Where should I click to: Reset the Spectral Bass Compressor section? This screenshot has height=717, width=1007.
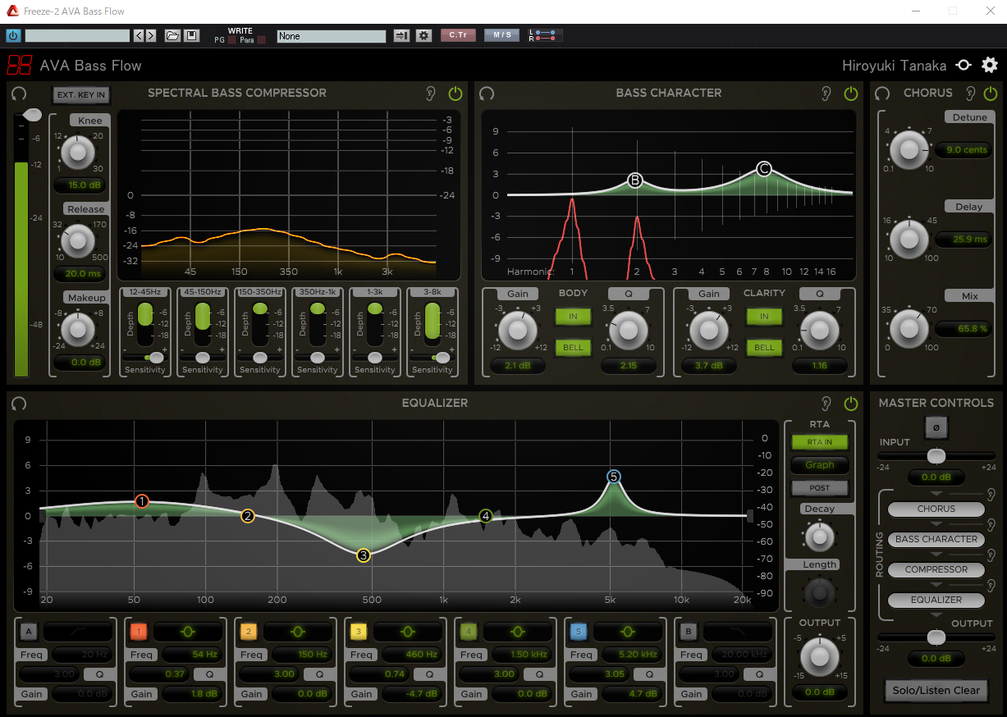coord(19,94)
